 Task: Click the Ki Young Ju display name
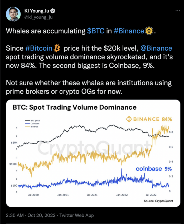[37, 11]
